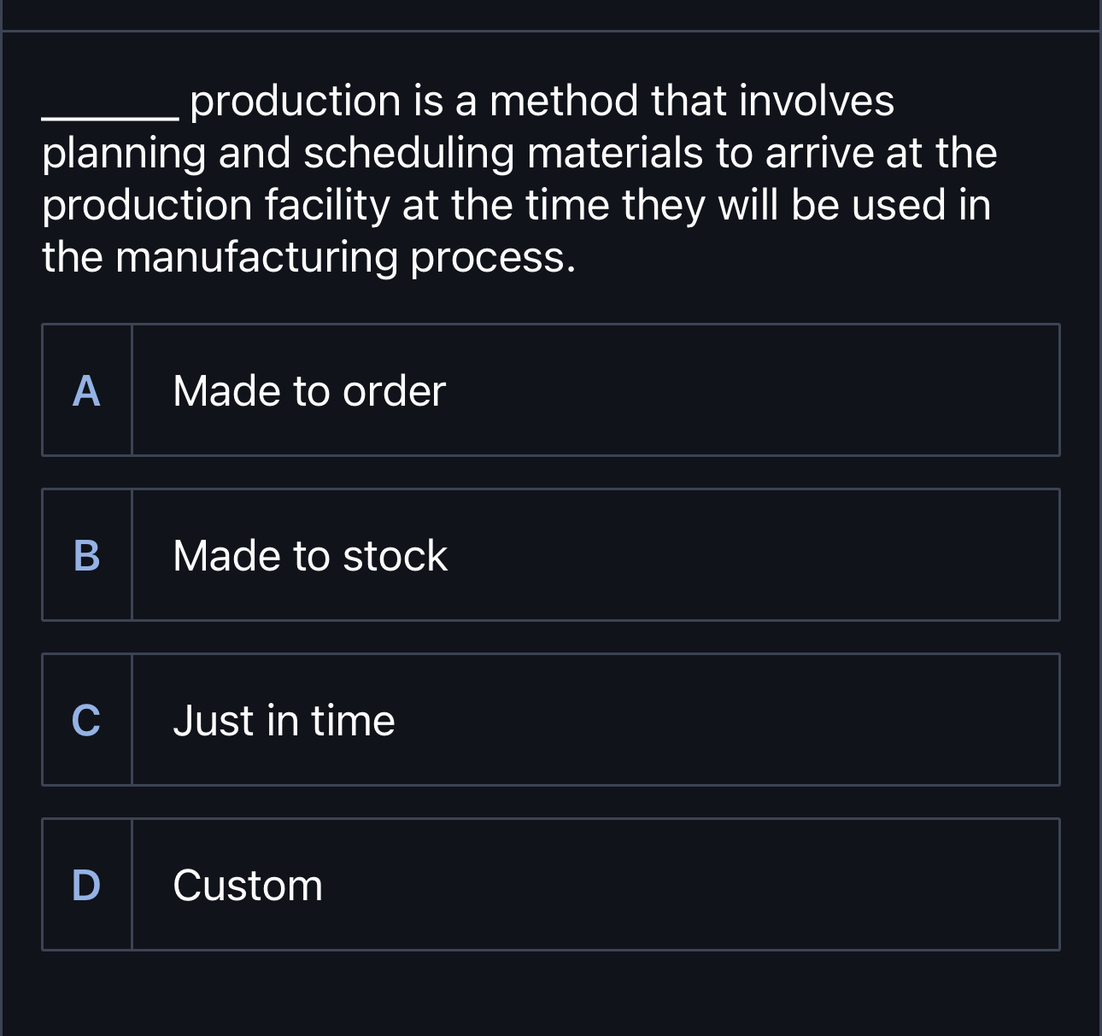Select answer option A "Made to order"
This screenshot has height=1036, width=1102.
(x=551, y=389)
